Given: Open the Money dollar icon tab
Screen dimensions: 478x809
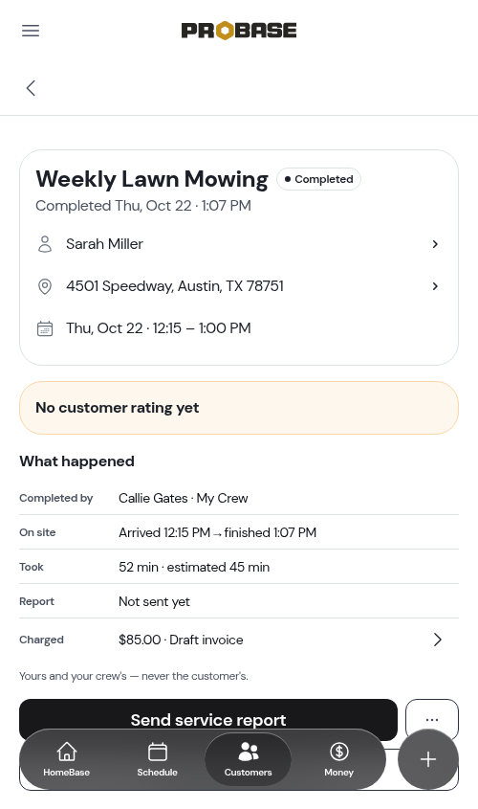Looking at the screenshot, I should pos(339,759).
